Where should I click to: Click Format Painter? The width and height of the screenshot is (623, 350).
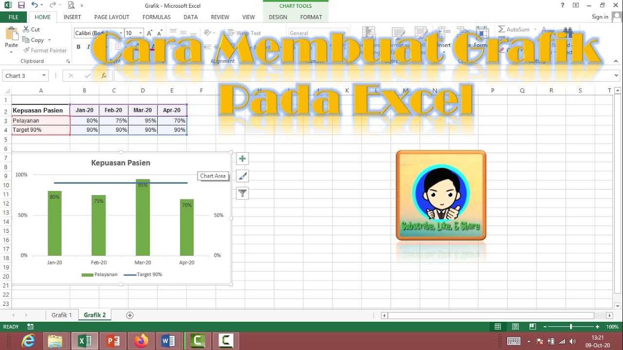45,50
